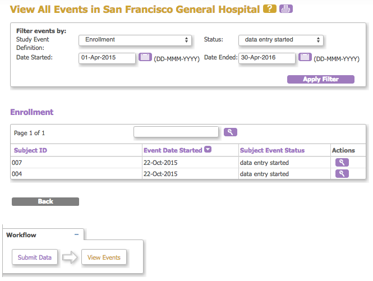Click the Date Started input field
This screenshot has height=281, width=373.
point(107,58)
